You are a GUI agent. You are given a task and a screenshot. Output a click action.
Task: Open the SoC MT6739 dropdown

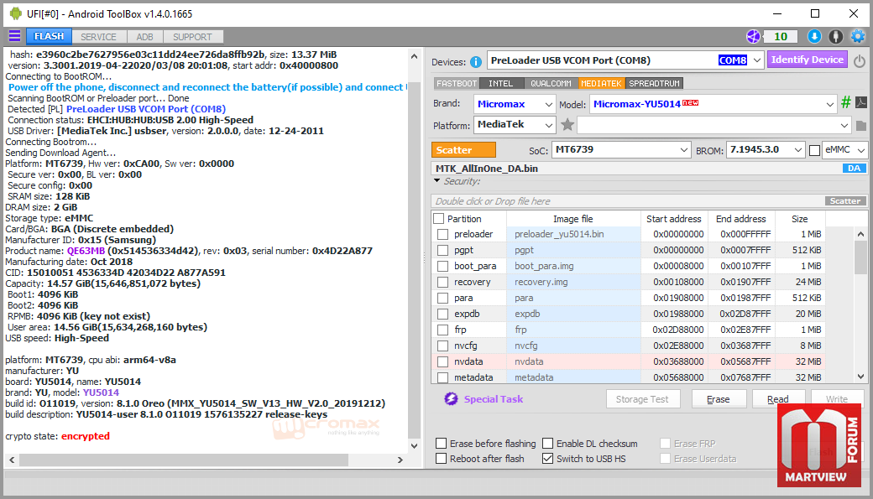pyautogui.click(x=683, y=150)
